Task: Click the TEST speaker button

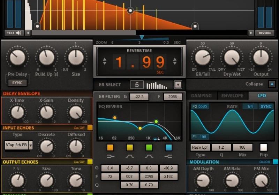Action: [x=14, y=33]
